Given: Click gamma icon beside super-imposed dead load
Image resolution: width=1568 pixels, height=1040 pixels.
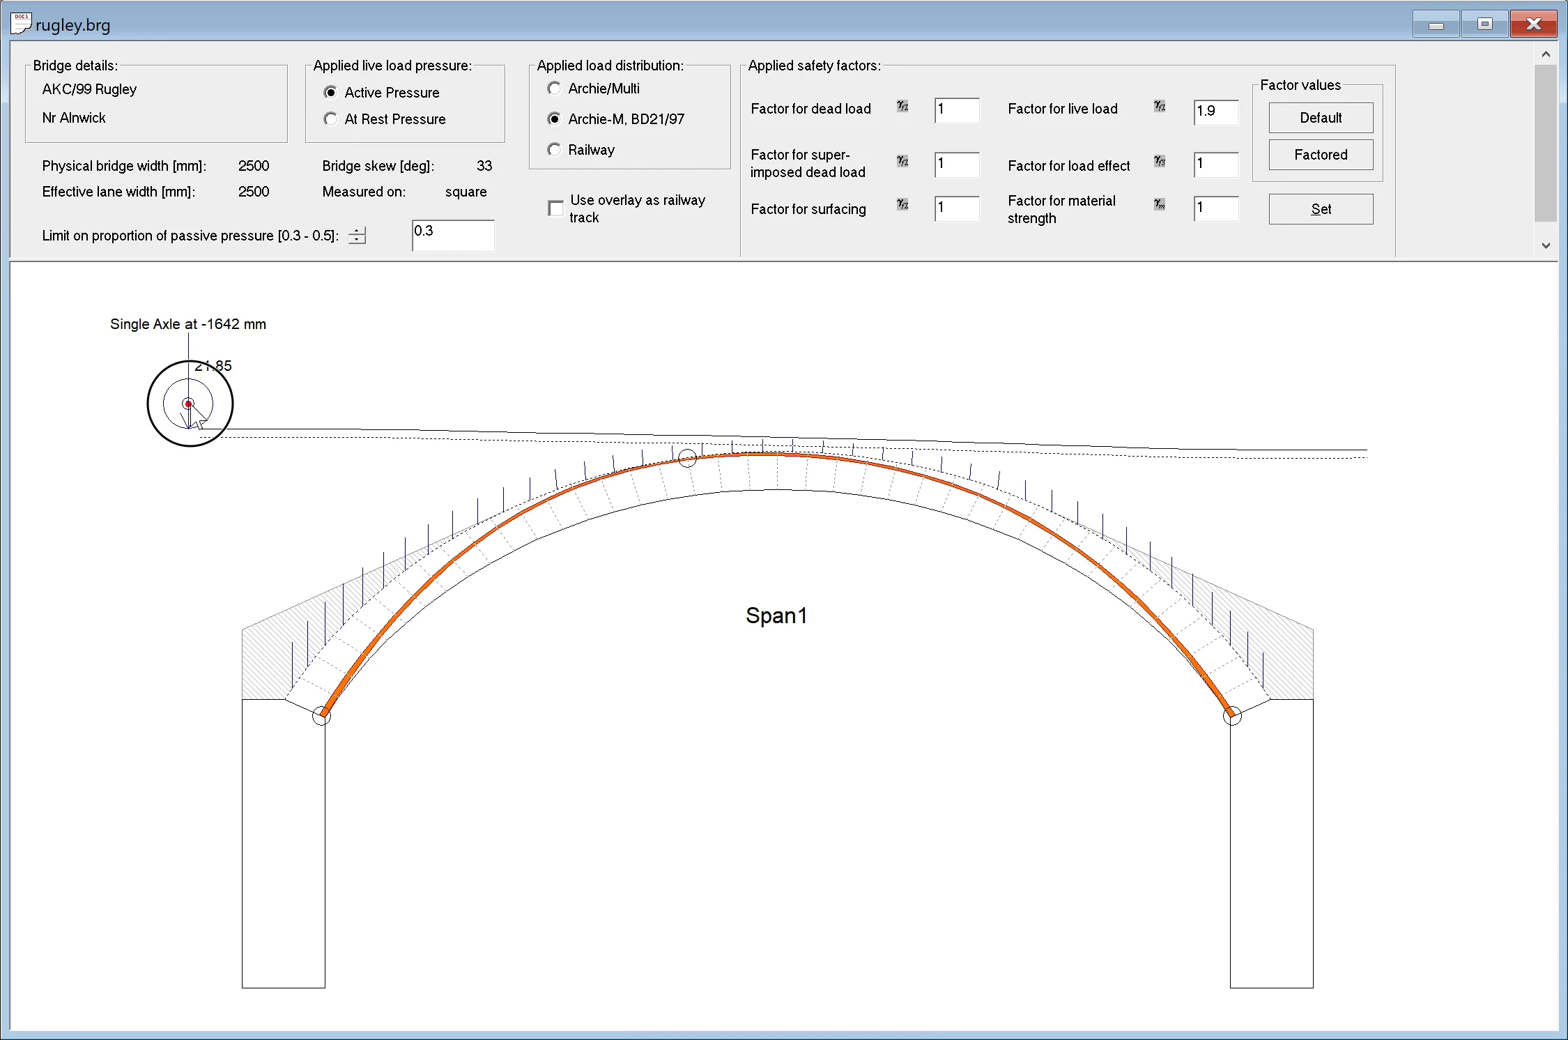Looking at the screenshot, I should coord(902,161).
